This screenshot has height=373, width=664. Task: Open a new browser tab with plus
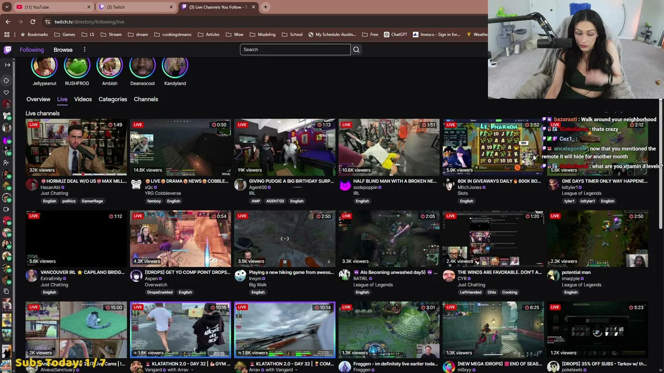[266, 7]
